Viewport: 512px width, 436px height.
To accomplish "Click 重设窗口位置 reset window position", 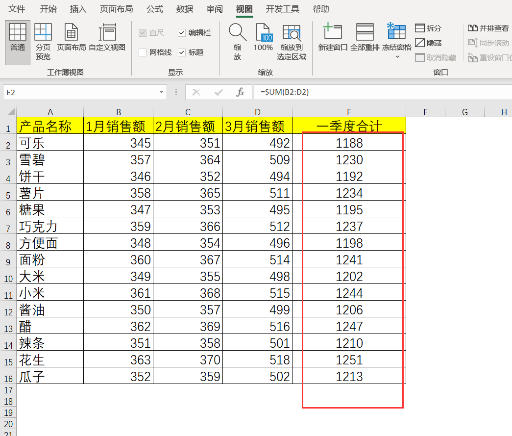I will tap(489, 57).
